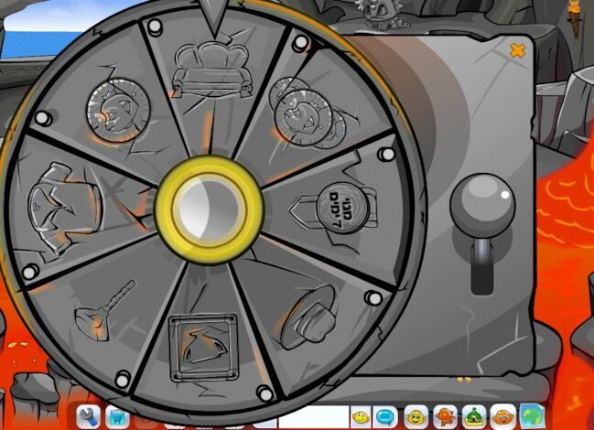This screenshot has height=430, width=594.
Task: Click the yellow smiley face toolbar icon
Action: point(416,417)
